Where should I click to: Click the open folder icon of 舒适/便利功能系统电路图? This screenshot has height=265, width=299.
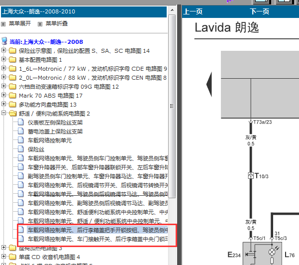[13, 113]
